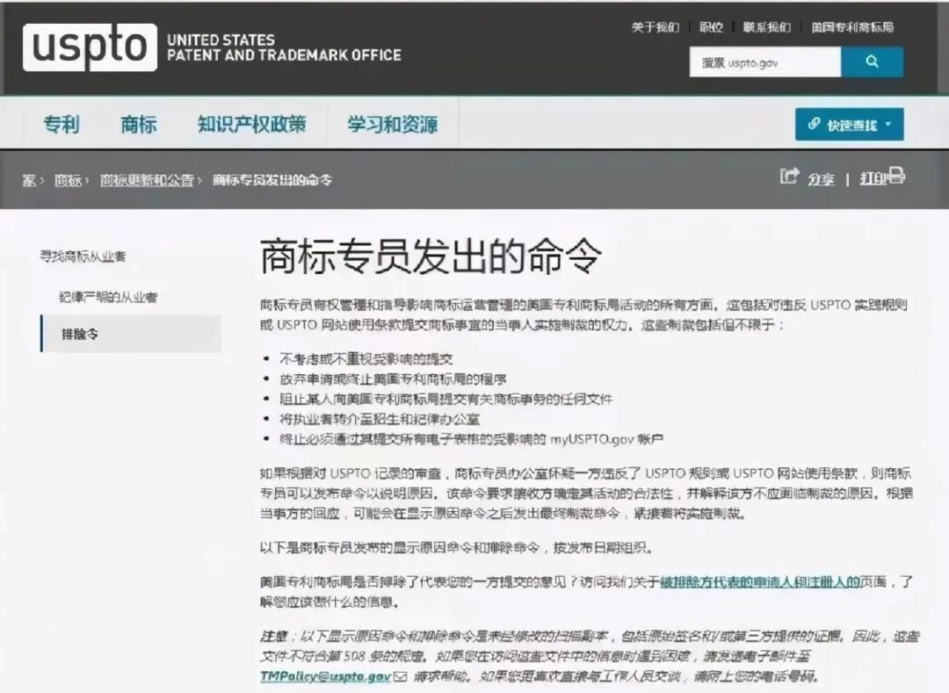Click the 商标更新和公告 breadcrumb link

click(147, 180)
